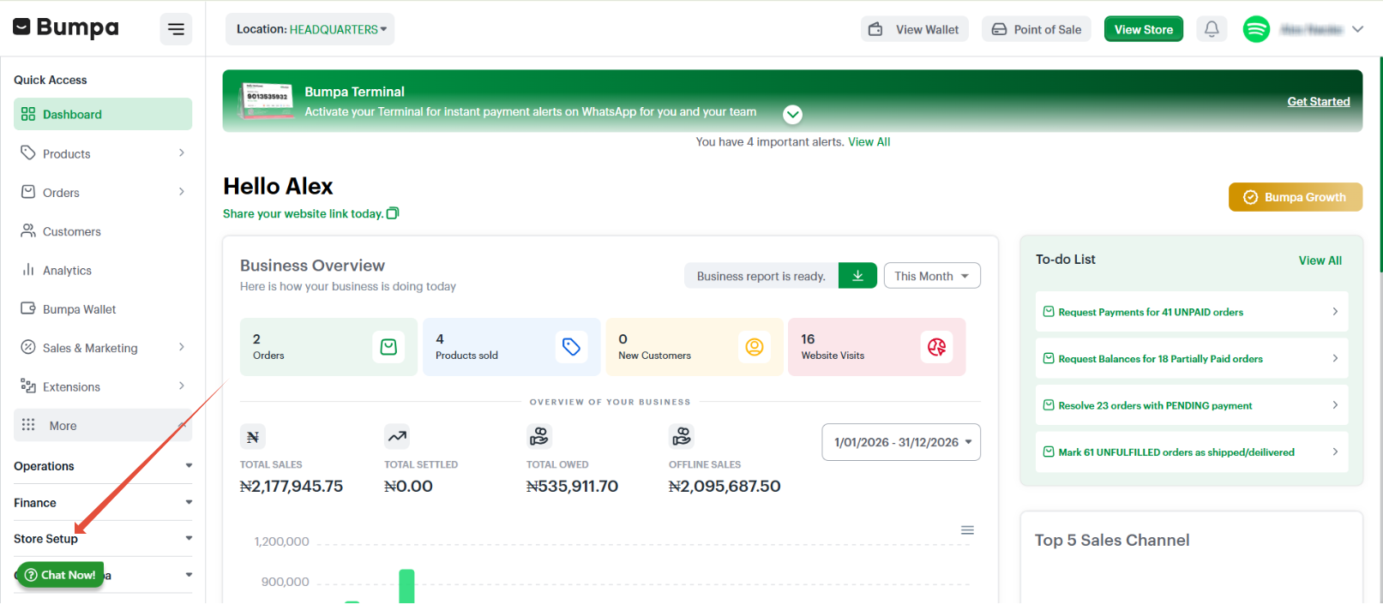This screenshot has height=604, width=1383.
Task: Click the Get Started link
Action: click(x=1318, y=101)
